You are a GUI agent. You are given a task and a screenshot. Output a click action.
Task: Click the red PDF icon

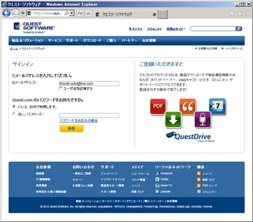(x=158, y=106)
